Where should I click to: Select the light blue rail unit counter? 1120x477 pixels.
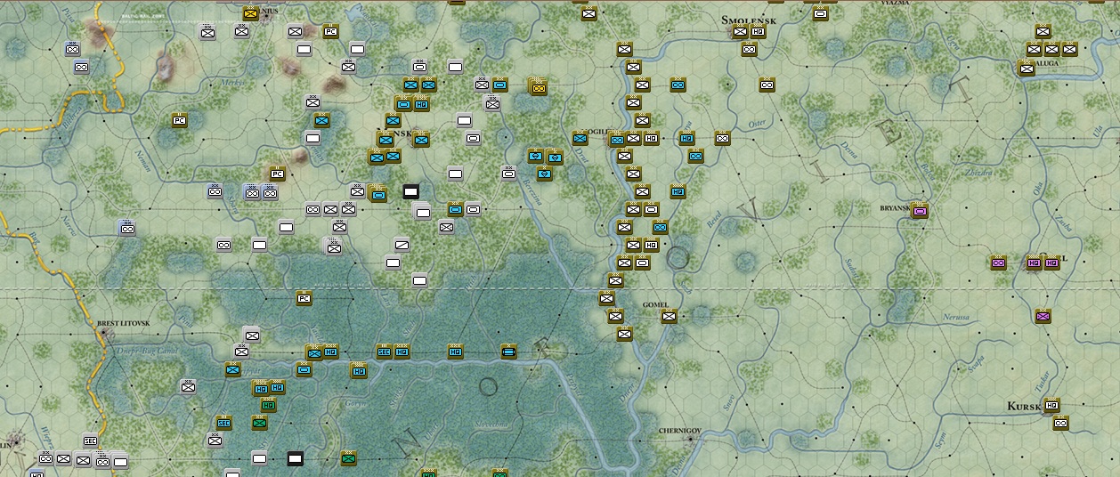click(508, 352)
